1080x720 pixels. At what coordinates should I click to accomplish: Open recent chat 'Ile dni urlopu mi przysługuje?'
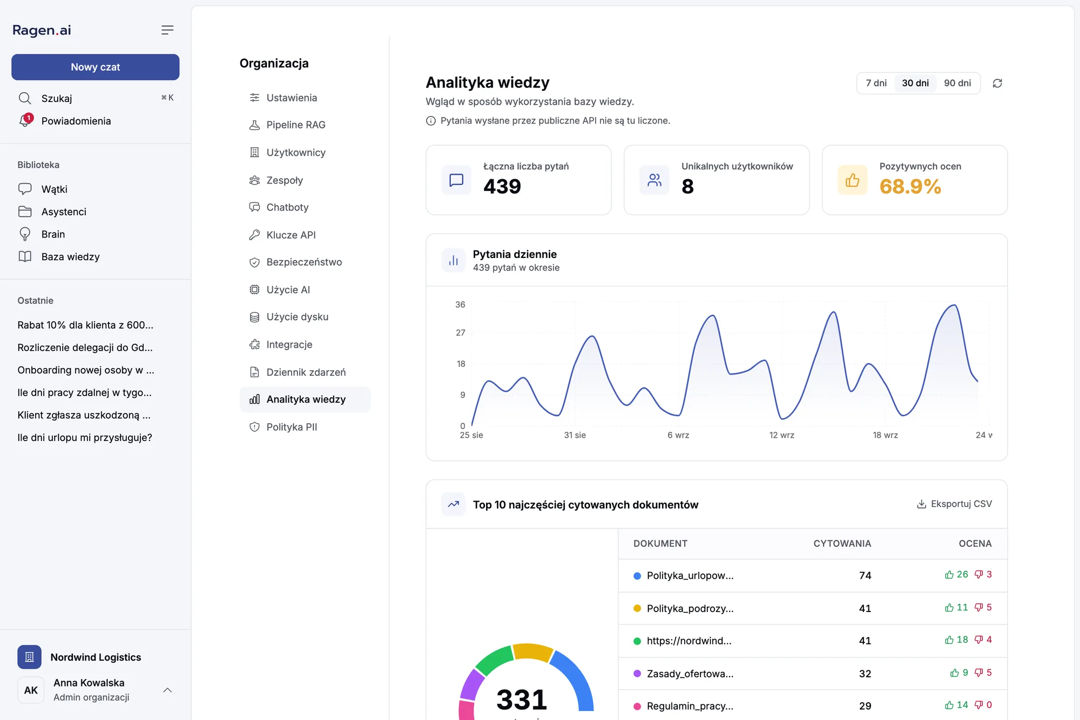pyautogui.click(x=85, y=437)
